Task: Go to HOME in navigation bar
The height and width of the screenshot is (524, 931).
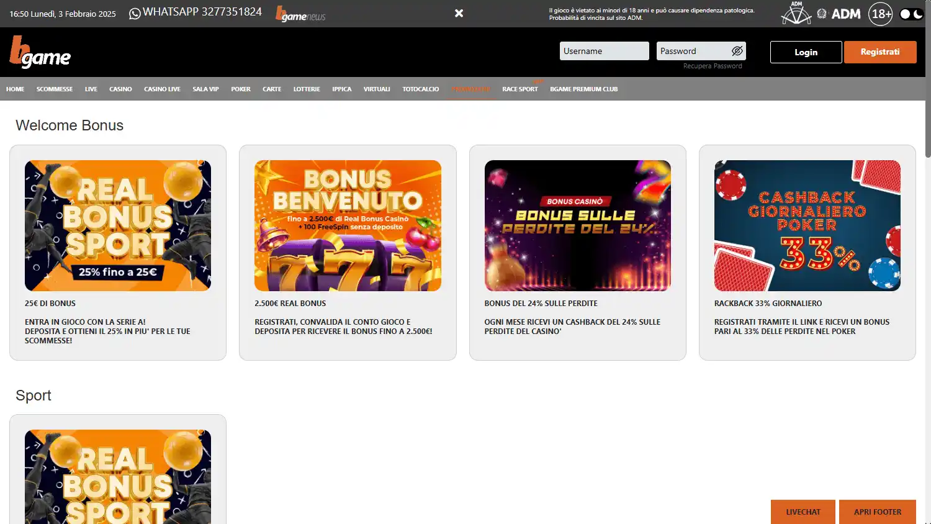Action: (x=15, y=89)
